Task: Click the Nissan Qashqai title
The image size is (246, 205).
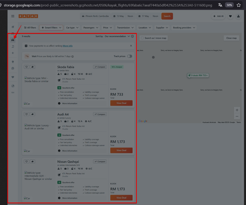Action: coord(68,162)
